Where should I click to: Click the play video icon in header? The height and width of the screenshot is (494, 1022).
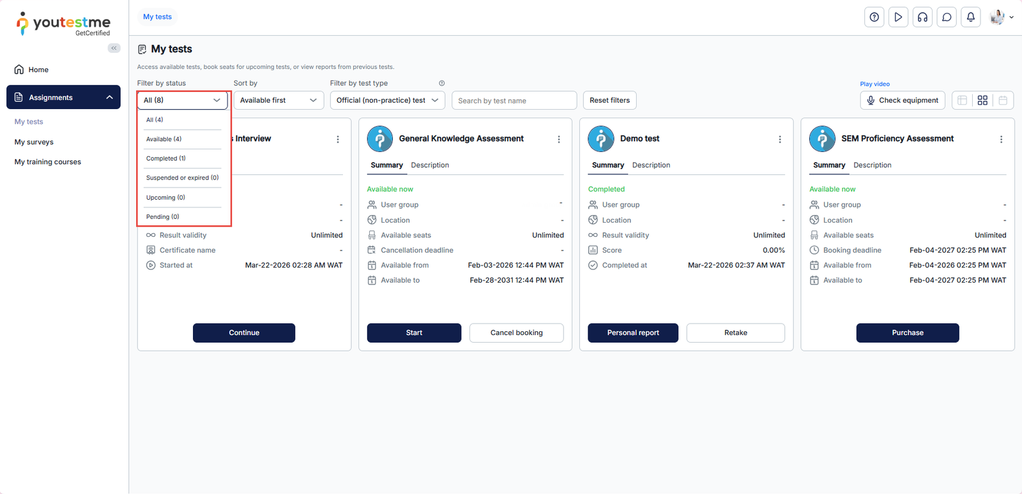click(x=898, y=17)
